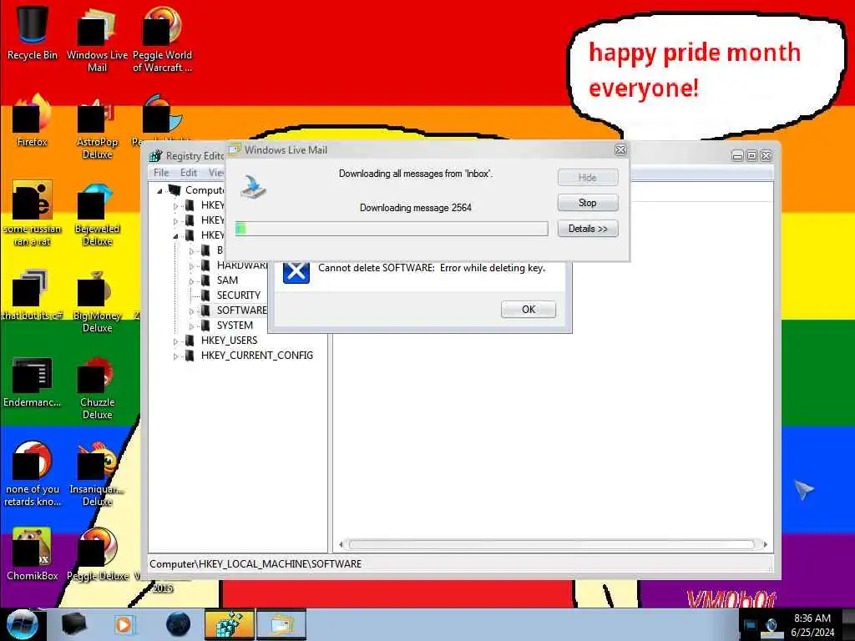Select HKEY_USERS in the registry tree
This screenshot has width=855, height=641.
[x=229, y=341]
